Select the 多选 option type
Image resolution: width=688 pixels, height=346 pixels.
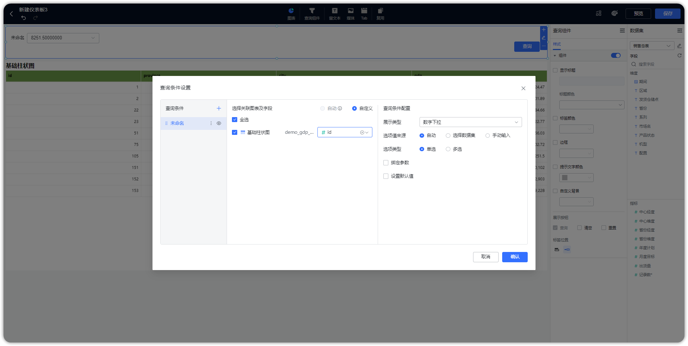coord(448,149)
